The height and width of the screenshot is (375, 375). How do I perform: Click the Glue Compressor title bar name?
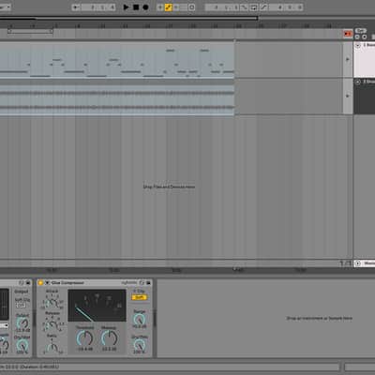click(67, 283)
